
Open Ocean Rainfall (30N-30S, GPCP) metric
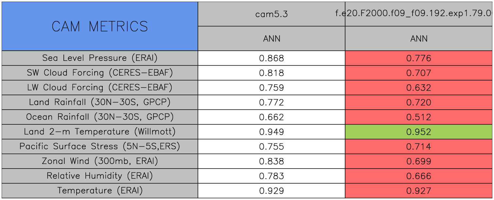[x=100, y=117]
